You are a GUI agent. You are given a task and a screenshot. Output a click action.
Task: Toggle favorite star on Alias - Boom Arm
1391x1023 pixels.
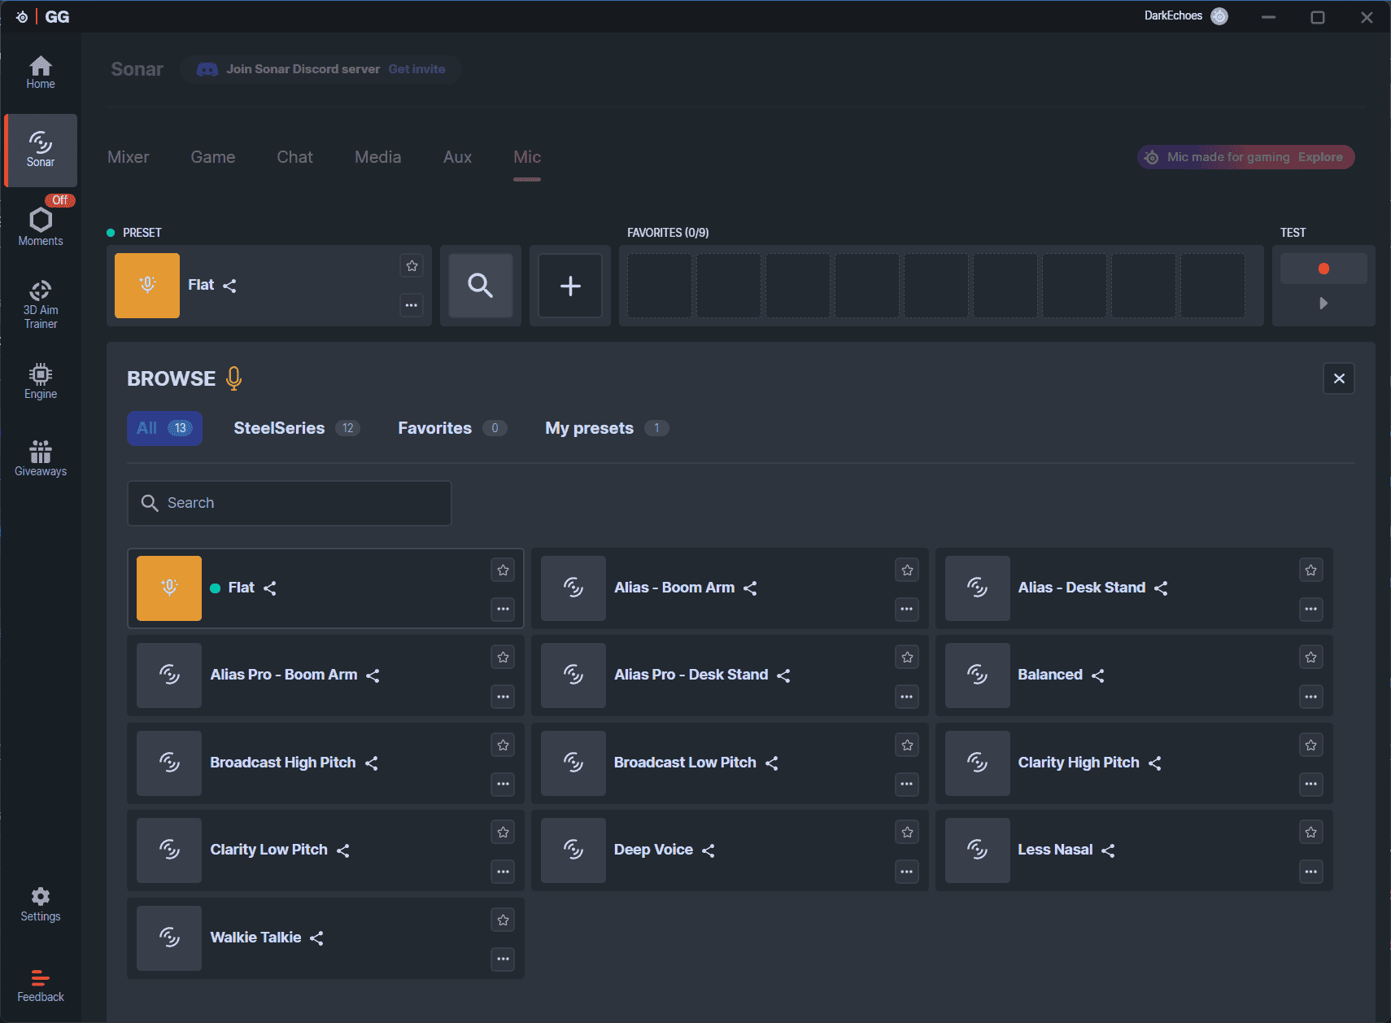coord(907,571)
